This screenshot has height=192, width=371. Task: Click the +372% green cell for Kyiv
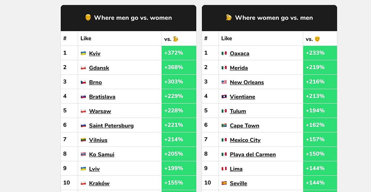pyautogui.click(x=179, y=53)
